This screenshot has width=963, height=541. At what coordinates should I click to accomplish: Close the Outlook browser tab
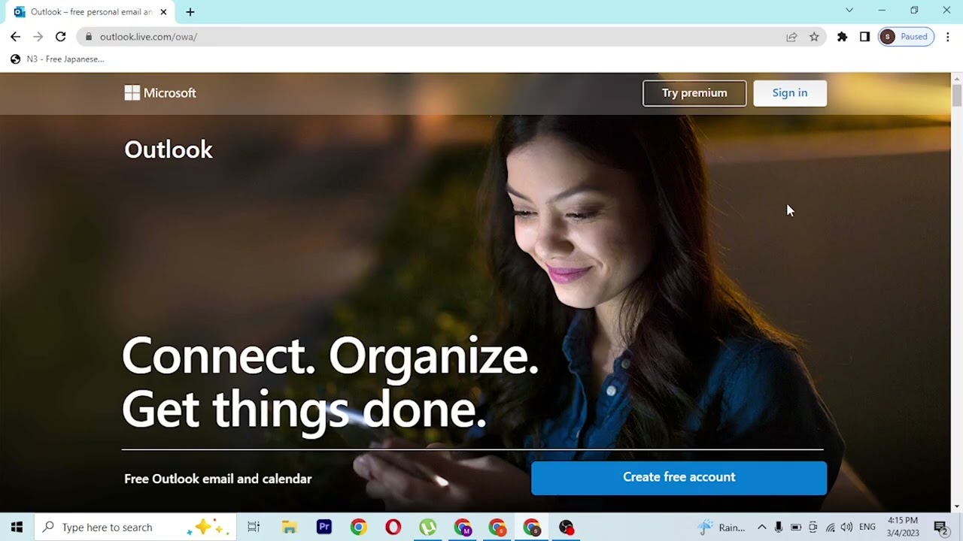(163, 12)
